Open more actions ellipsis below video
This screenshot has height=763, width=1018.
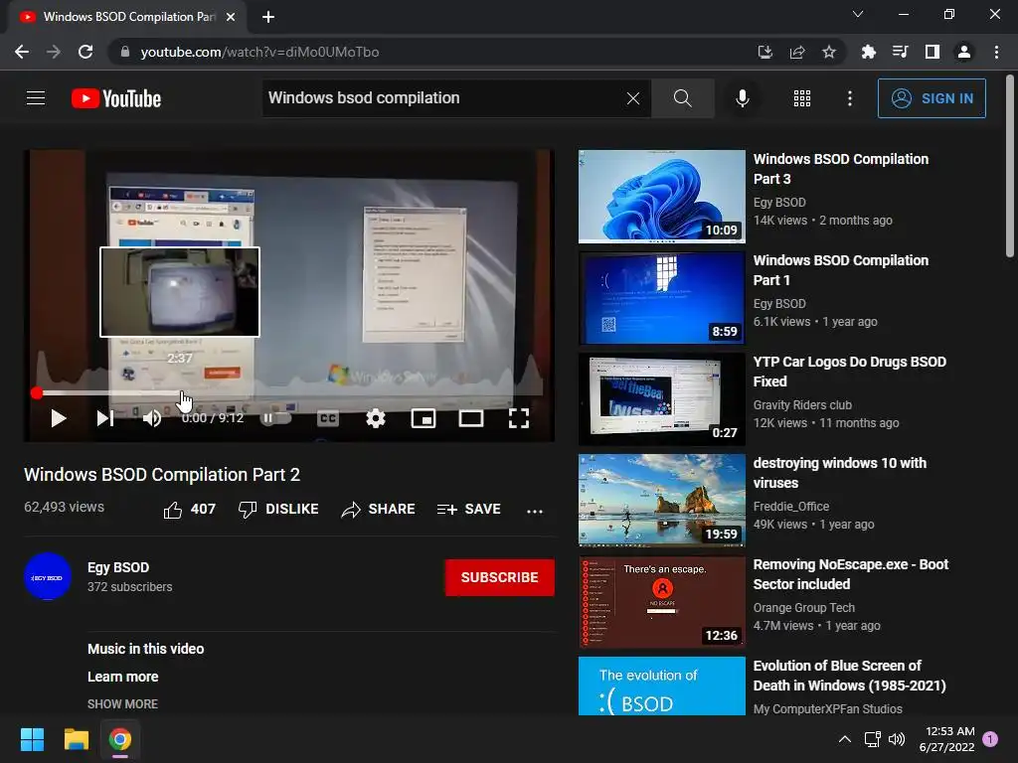534,511
